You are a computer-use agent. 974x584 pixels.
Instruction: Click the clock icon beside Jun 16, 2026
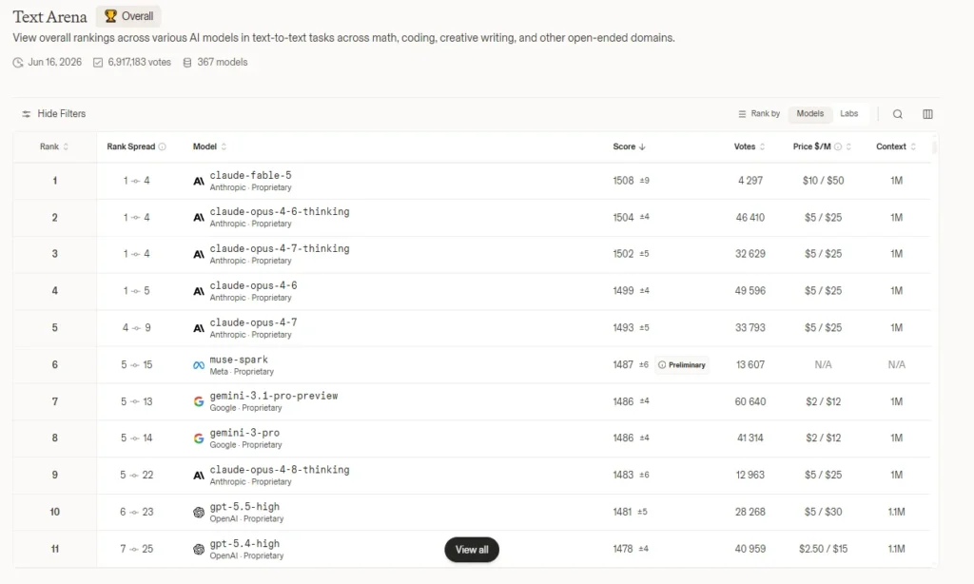tap(18, 62)
